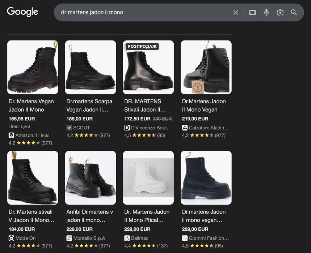Click Mode On store logo icon
The image size is (311, 253).
click(x=11, y=238)
